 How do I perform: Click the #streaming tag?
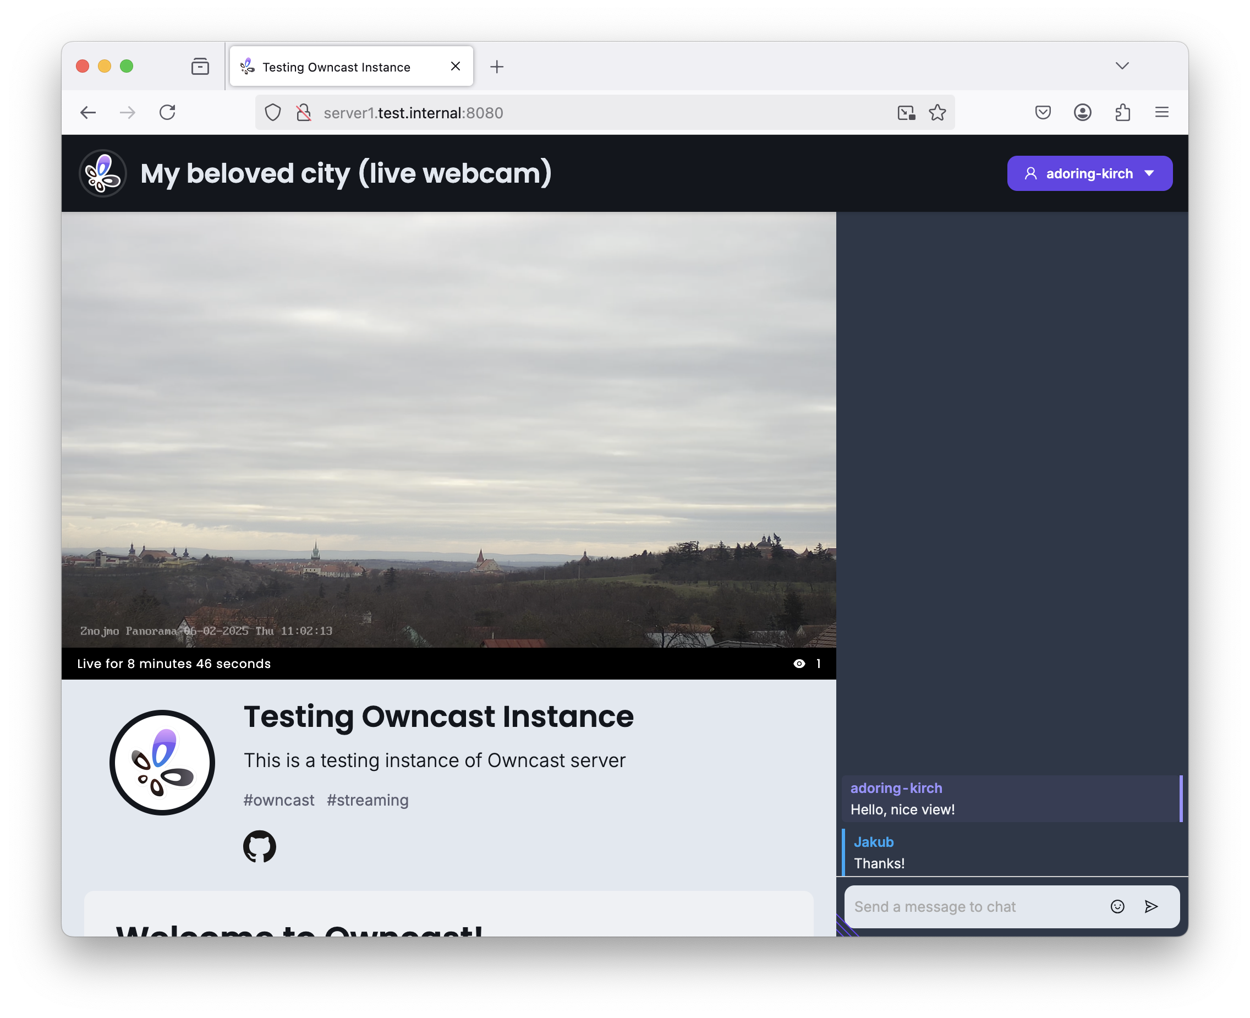point(368,800)
